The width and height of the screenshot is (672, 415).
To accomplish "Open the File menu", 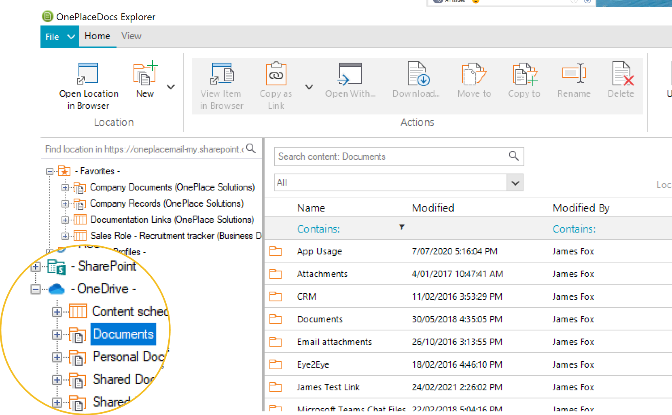I will point(60,37).
